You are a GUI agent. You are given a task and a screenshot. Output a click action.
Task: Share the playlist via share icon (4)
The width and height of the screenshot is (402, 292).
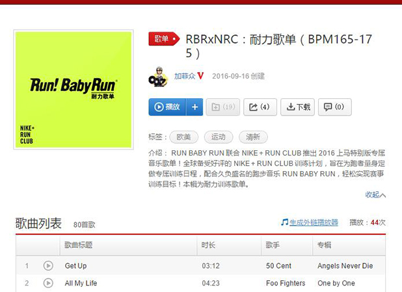(260, 107)
